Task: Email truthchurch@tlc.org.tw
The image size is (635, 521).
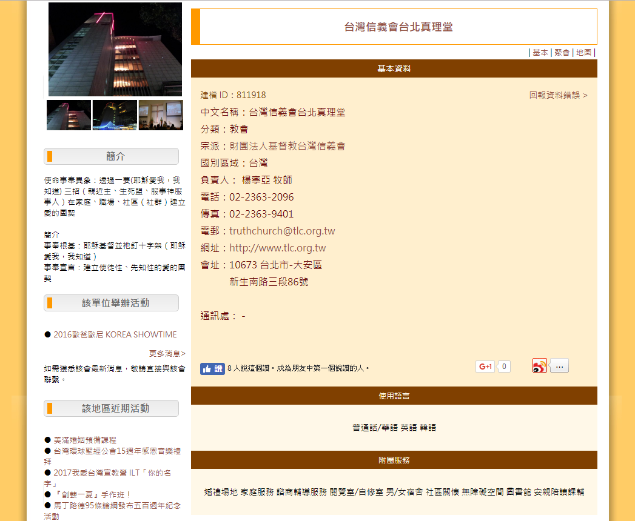Action: (282, 231)
